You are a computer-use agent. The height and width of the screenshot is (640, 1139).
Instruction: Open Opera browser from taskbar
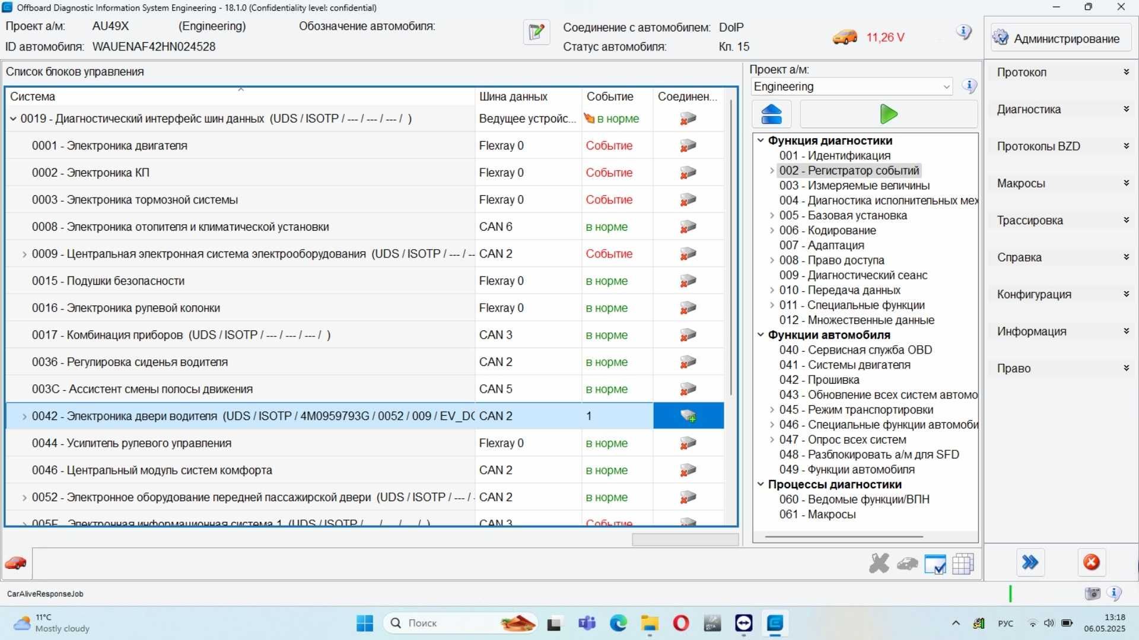click(x=681, y=623)
